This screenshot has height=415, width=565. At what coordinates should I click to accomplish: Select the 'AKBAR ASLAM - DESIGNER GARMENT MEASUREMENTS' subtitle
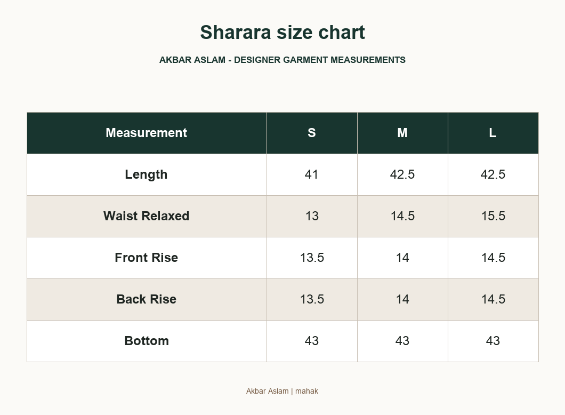pyautogui.click(x=282, y=60)
